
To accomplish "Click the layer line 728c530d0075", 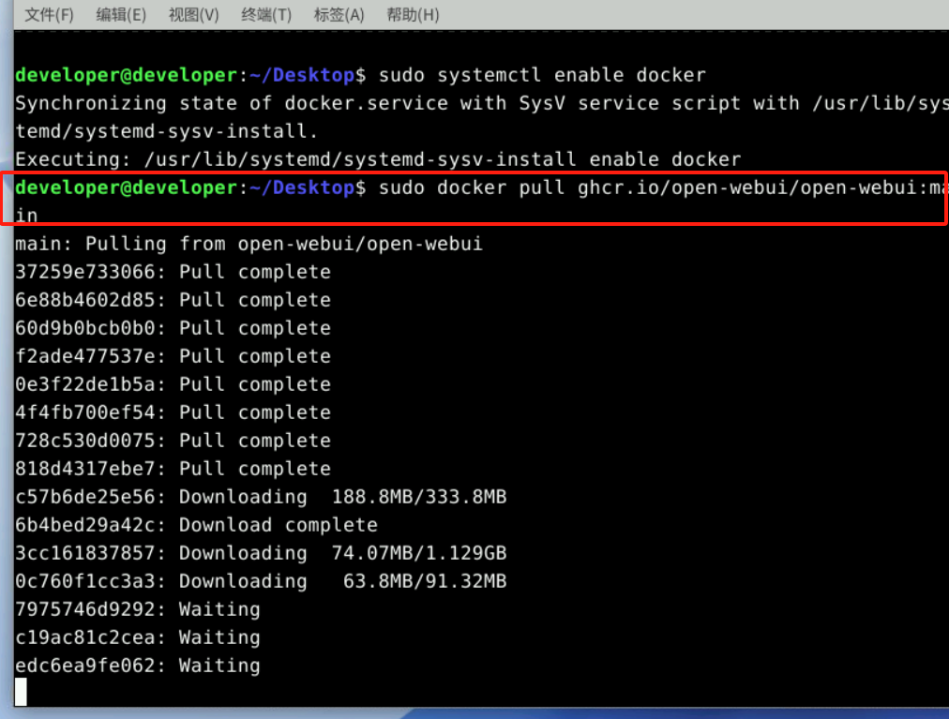I will point(173,442).
